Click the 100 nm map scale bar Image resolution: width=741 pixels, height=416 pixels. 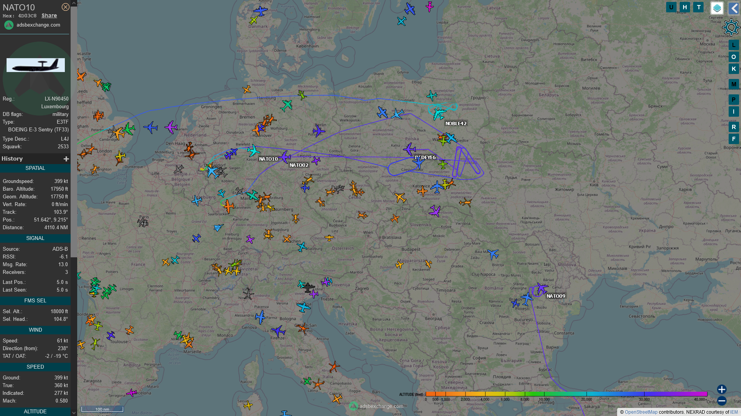[x=102, y=409]
